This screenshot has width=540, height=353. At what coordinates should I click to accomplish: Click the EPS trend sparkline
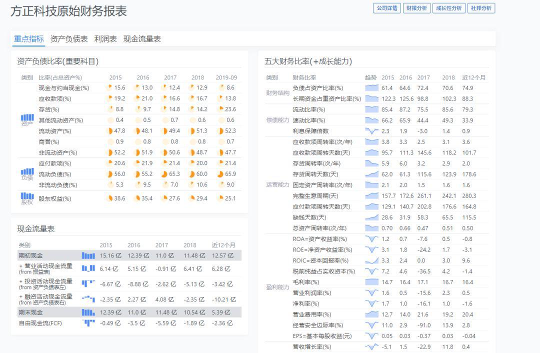click(x=371, y=336)
